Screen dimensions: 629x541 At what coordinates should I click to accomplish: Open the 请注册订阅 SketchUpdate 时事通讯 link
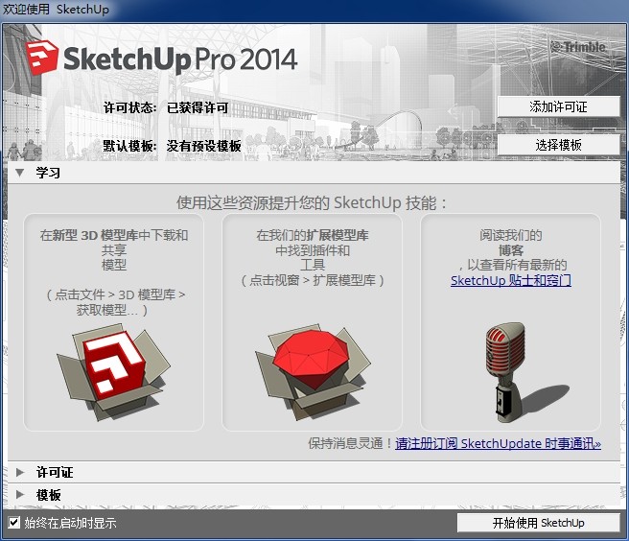pos(498,443)
